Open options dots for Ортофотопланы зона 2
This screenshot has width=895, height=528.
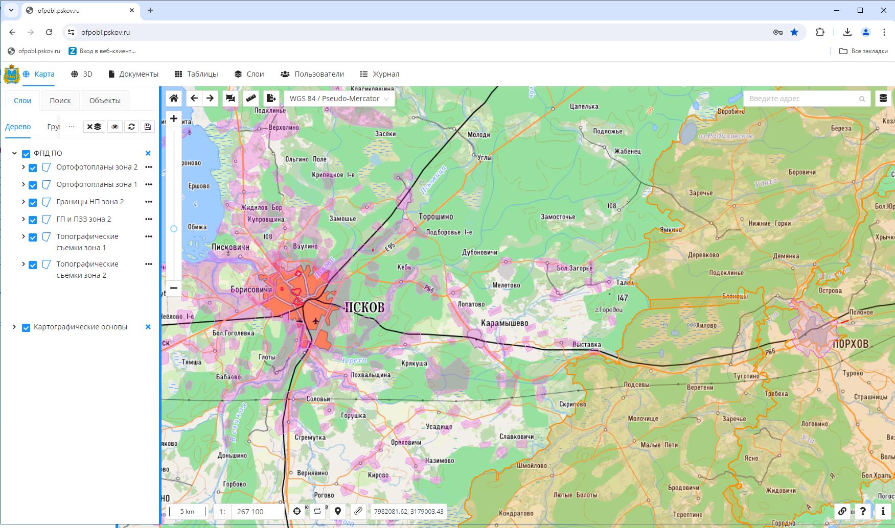click(149, 167)
